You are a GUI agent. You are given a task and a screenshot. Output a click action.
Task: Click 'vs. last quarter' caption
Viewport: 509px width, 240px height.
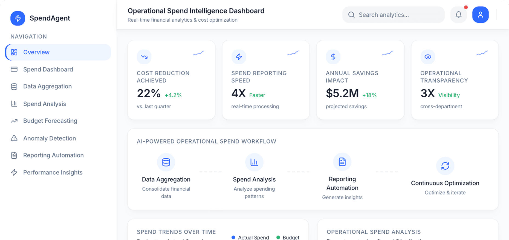click(x=154, y=107)
